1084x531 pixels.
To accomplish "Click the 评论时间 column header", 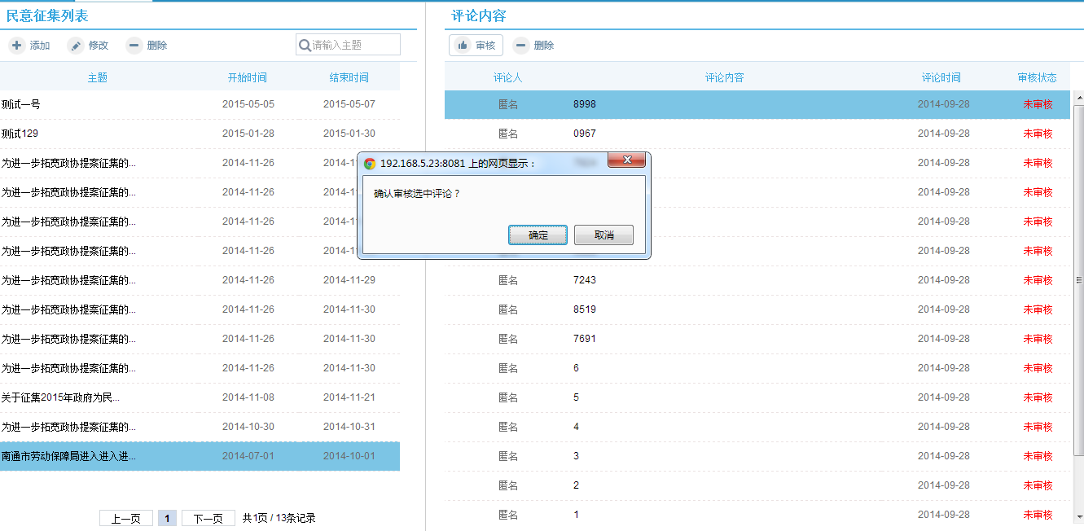I will [x=941, y=77].
